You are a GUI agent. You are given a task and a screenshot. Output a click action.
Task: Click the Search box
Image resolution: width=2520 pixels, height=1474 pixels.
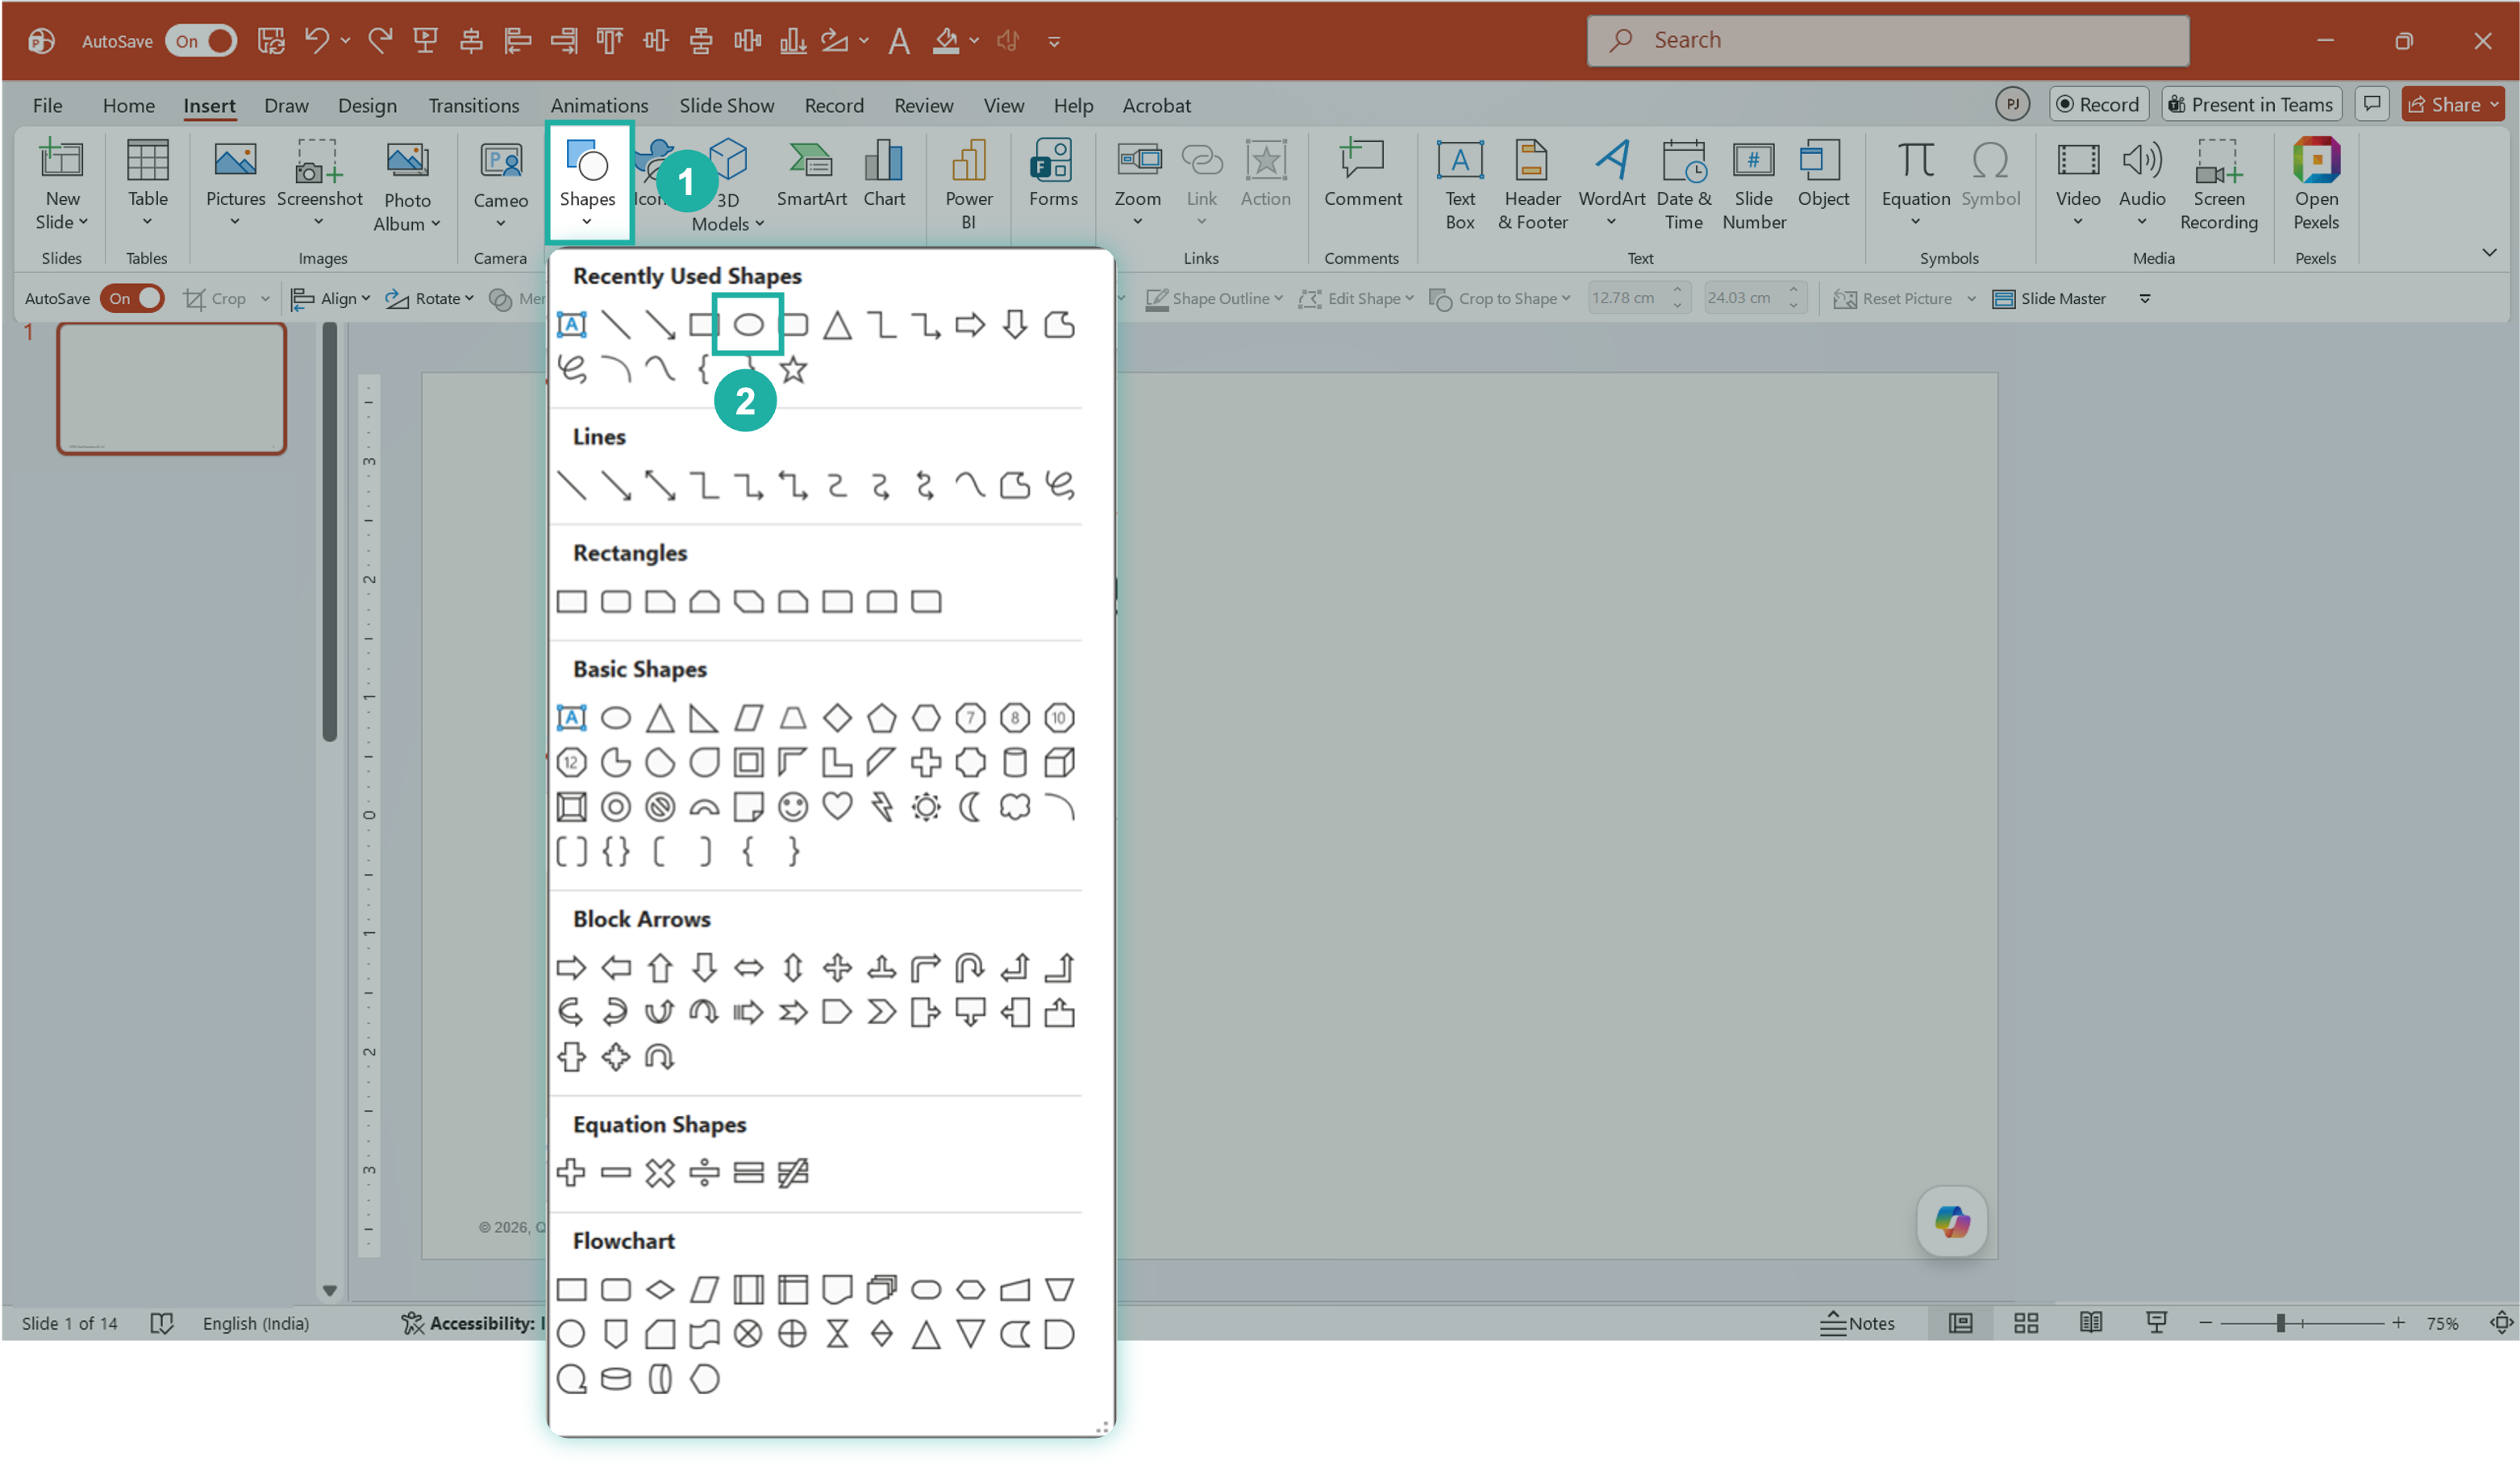1887,40
